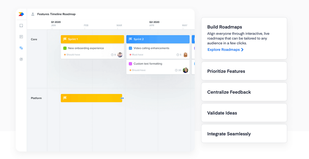Screen dimensions: 309x159
Task: Click the effort value 8 on New onboarding experience
Action: [x=115, y=55]
